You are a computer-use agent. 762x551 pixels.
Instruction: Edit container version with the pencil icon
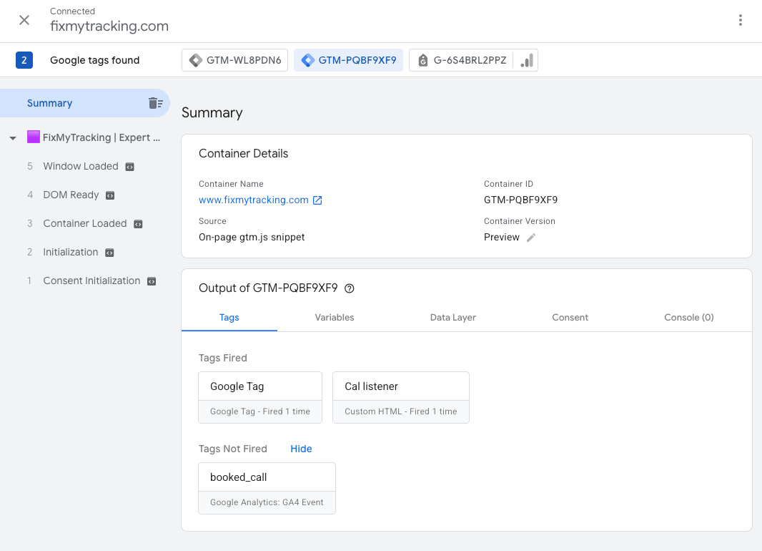click(531, 238)
